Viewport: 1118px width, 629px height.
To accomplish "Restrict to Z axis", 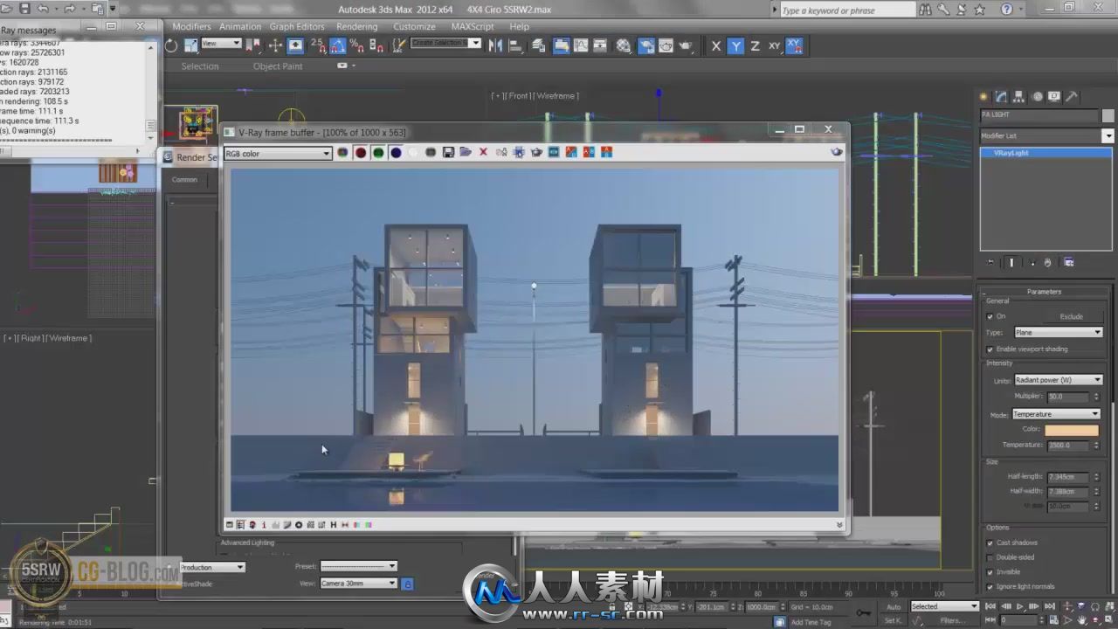I will click(x=755, y=45).
